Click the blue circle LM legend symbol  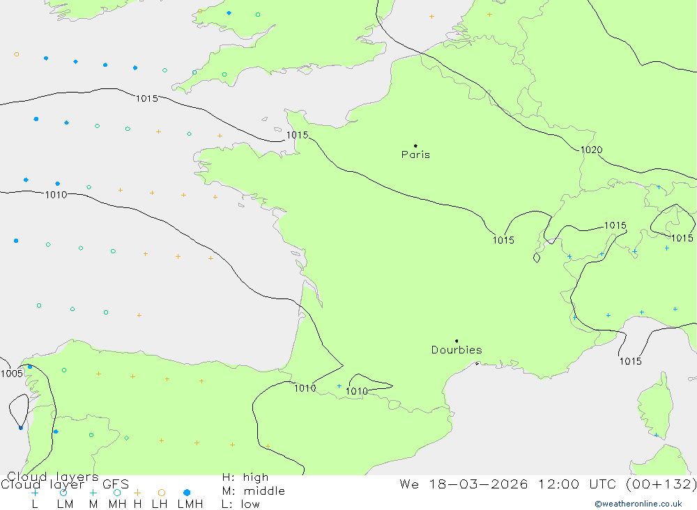point(63,493)
